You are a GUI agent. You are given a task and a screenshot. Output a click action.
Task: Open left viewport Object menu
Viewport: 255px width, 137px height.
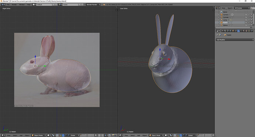27,136
